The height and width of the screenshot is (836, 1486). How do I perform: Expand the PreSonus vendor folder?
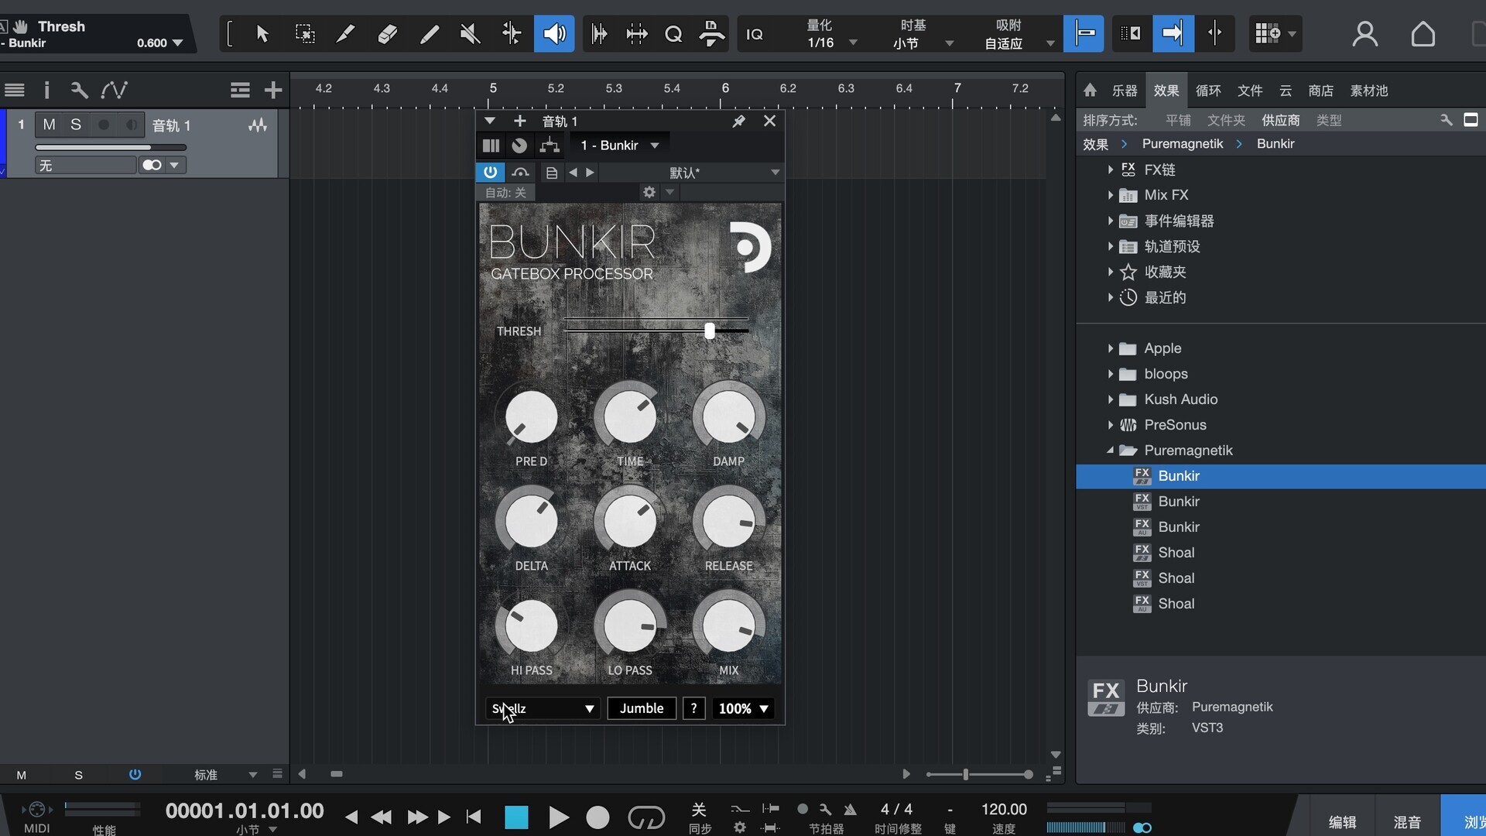click(x=1111, y=425)
